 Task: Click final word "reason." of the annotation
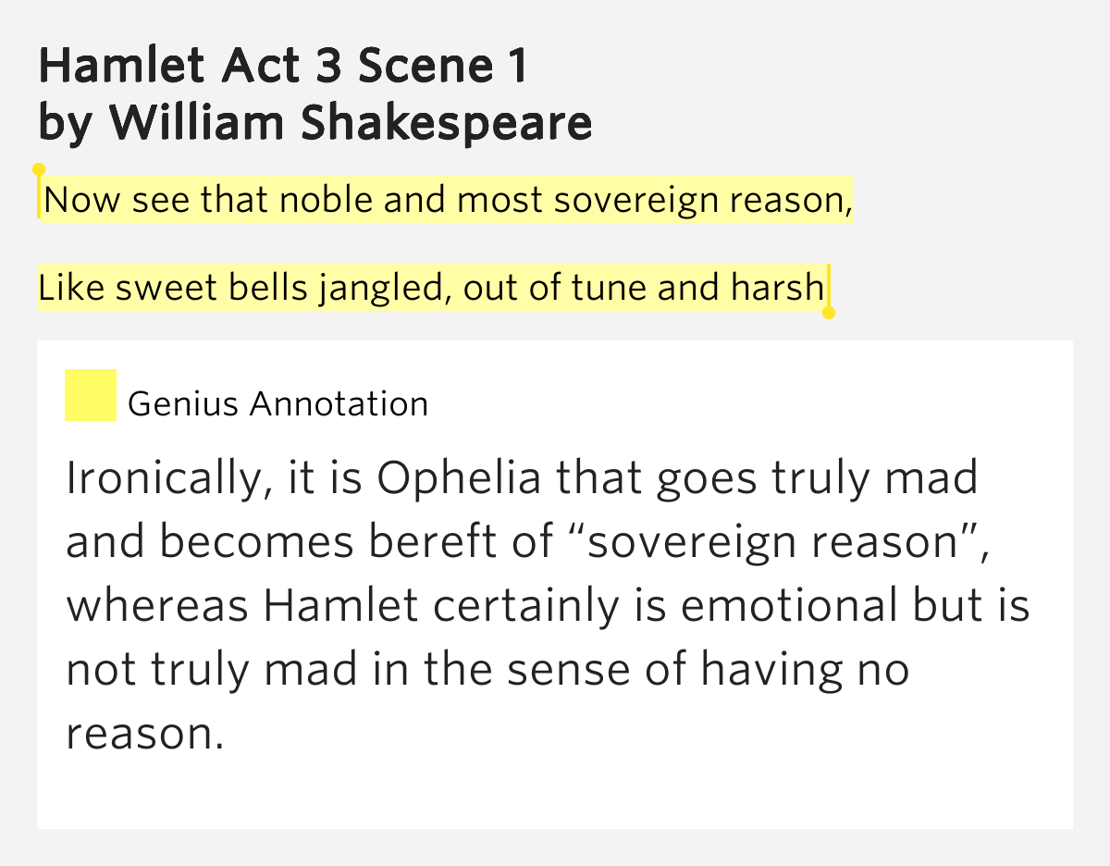[145, 735]
